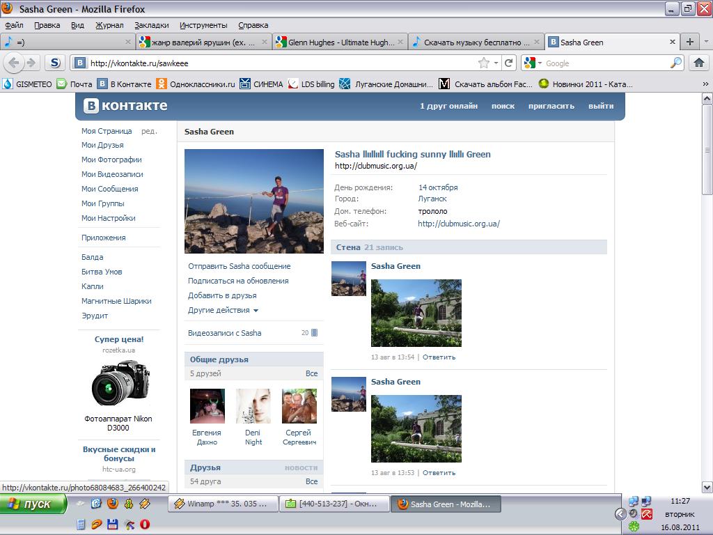Launch Opera from quick launch bar
713x535 pixels.
coord(145,525)
